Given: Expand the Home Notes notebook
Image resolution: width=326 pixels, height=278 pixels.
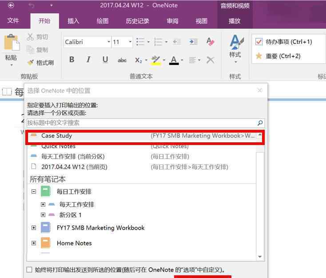Looking at the screenshot, I should 34,243.
